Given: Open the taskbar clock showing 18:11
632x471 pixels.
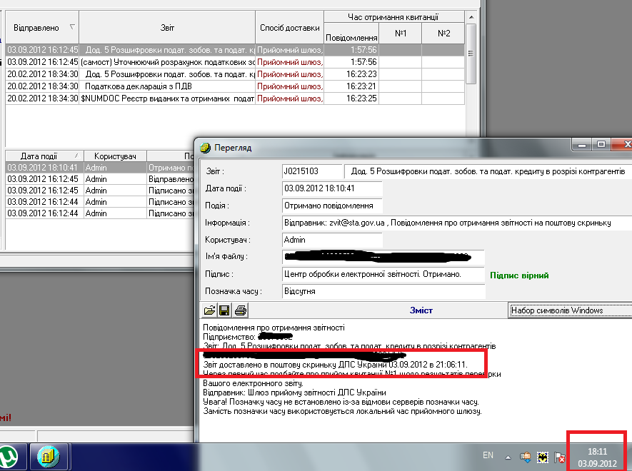Looking at the screenshot, I should [x=597, y=457].
